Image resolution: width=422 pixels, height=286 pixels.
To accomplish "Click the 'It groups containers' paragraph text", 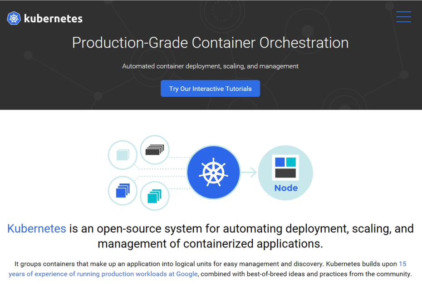I will [x=210, y=269].
